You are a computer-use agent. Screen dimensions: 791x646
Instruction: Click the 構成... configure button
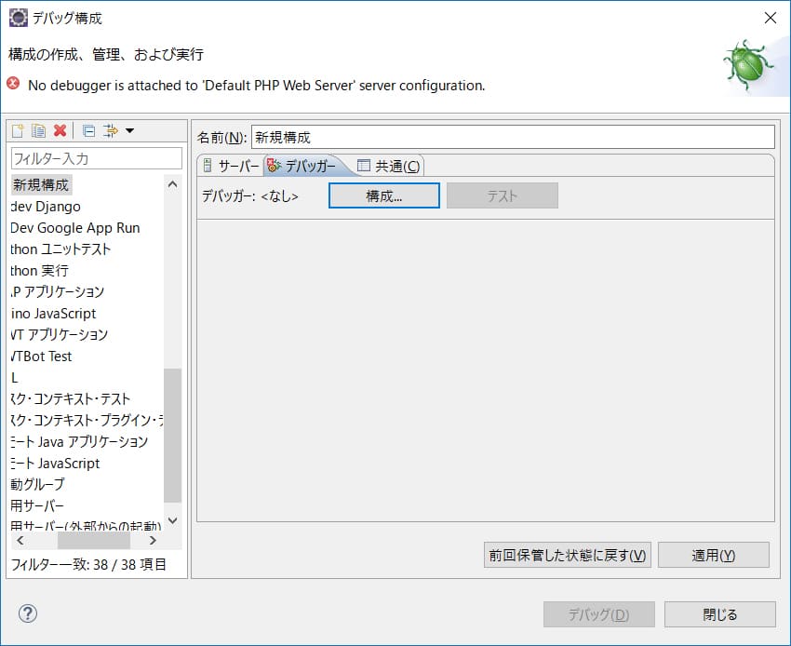(384, 195)
